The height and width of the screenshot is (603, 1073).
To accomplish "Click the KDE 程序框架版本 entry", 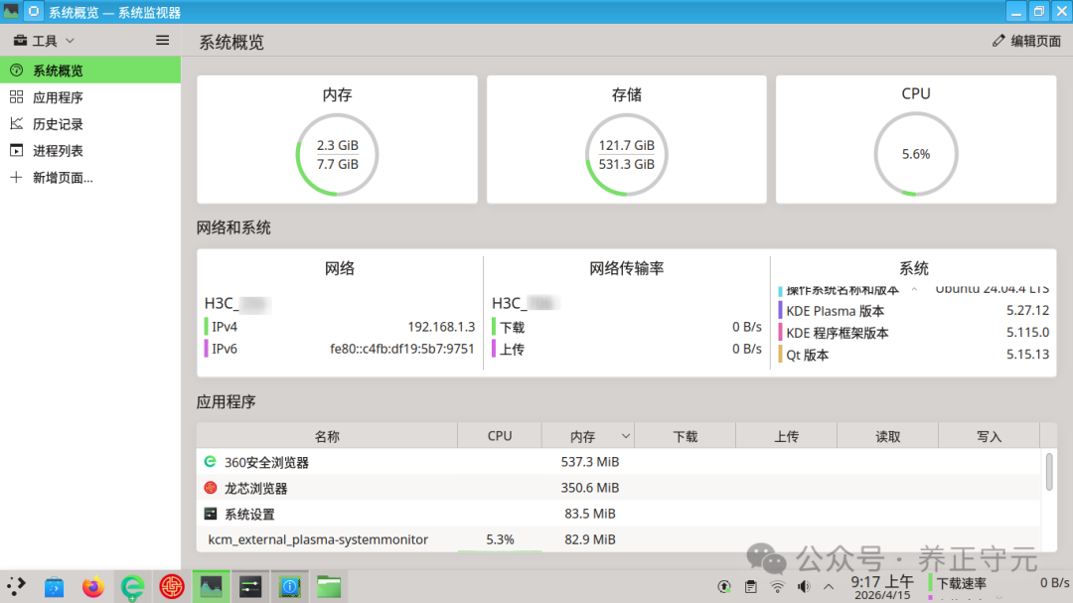I will click(x=914, y=333).
